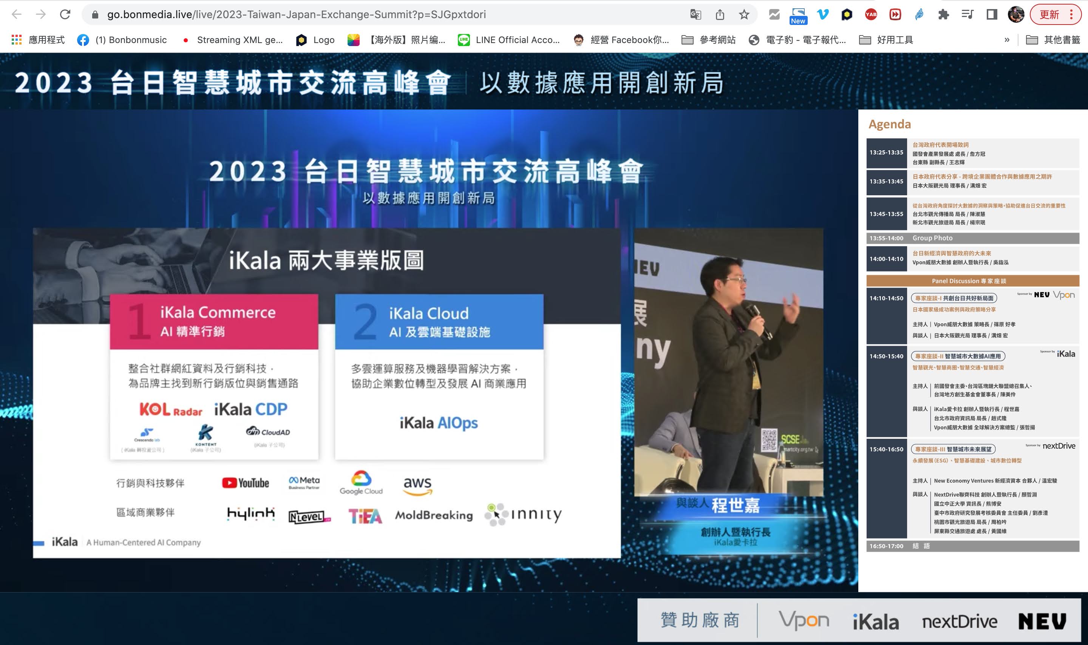
Task: Open the 應用程式 apps shortcut
Action: [x=38, y=40]
